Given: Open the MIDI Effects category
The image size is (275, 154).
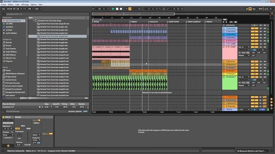Looking at the screenshot, I should click(11, 55).
